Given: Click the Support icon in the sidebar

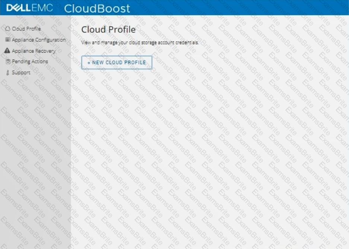Looking at the screenshot, I should (x=7, y=73).
